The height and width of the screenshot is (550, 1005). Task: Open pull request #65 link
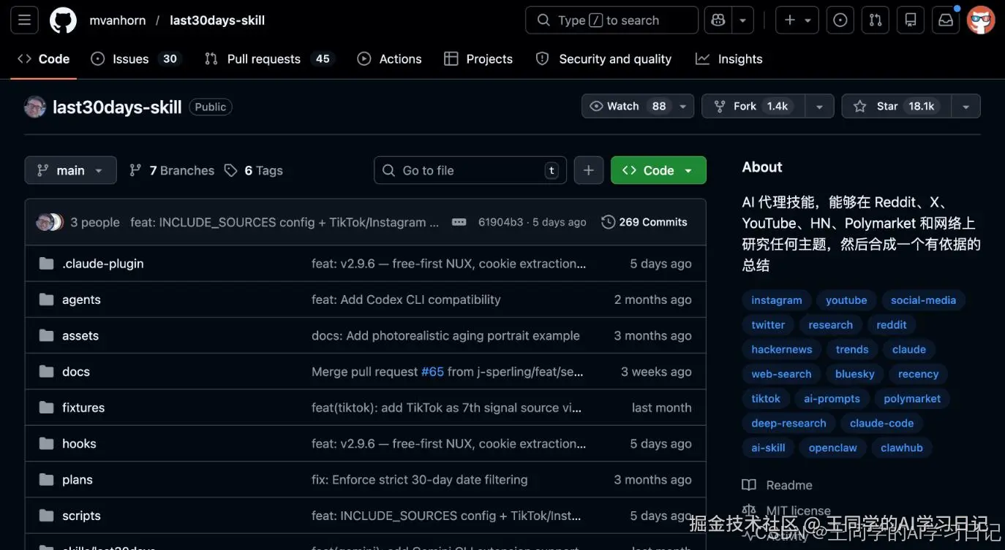(432, 372)
